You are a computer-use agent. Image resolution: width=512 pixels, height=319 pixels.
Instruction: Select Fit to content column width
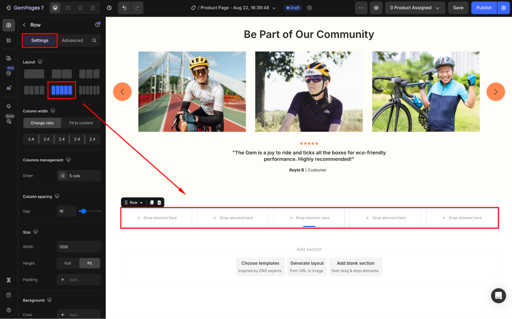(81, 123)
